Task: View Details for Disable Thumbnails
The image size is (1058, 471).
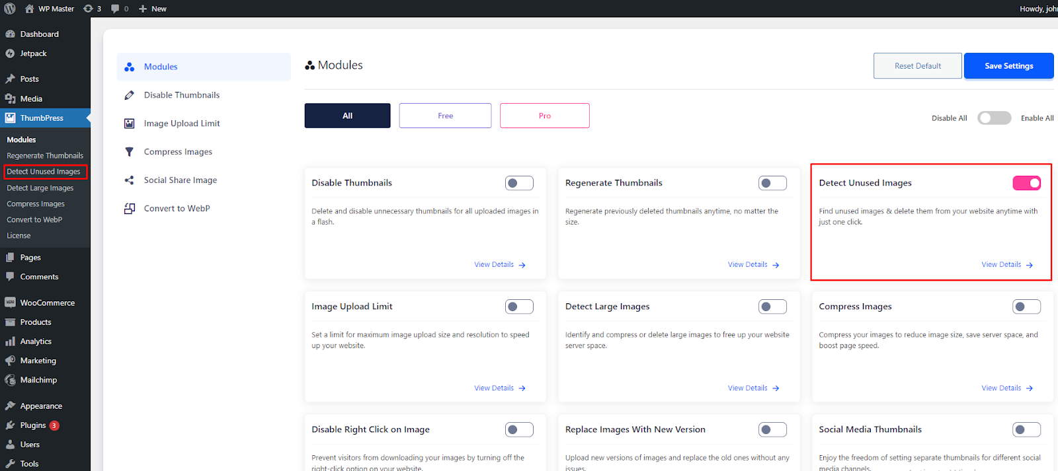Action: [x=500, y=265]
